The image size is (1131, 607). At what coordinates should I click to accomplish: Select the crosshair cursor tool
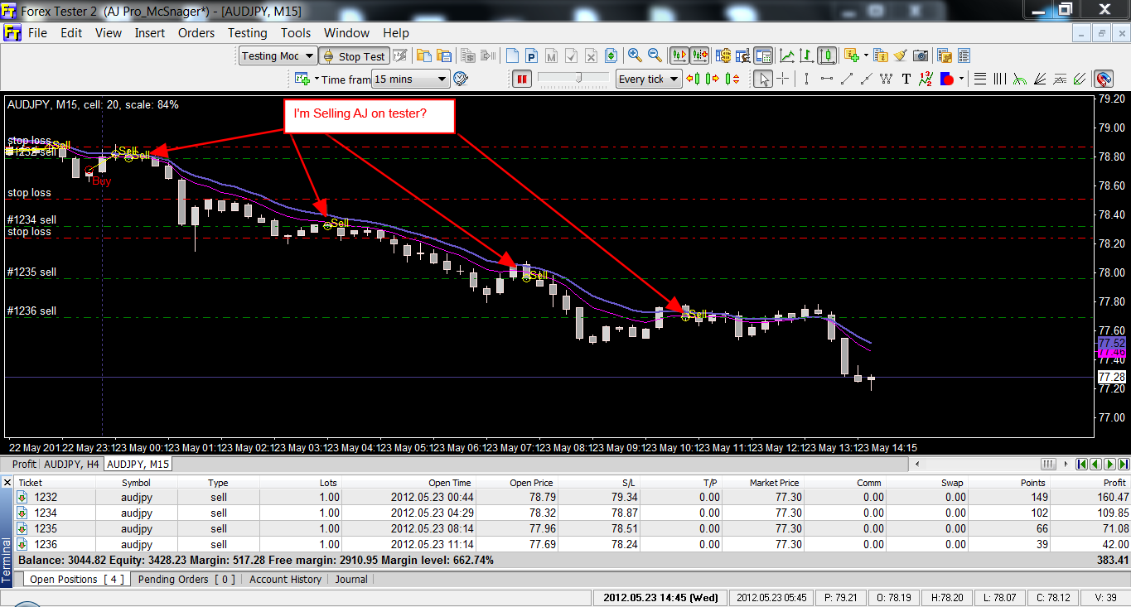pos(782,79)
